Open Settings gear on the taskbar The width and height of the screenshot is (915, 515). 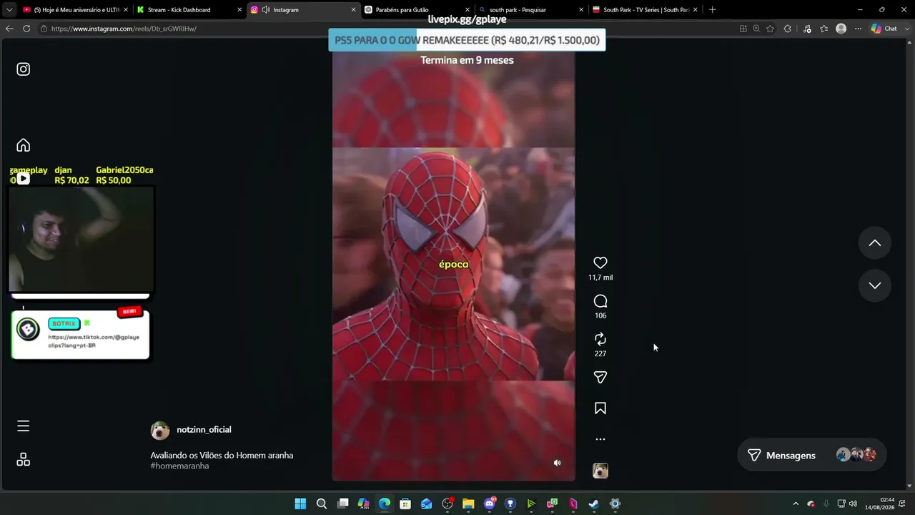[x=615, y=504]
